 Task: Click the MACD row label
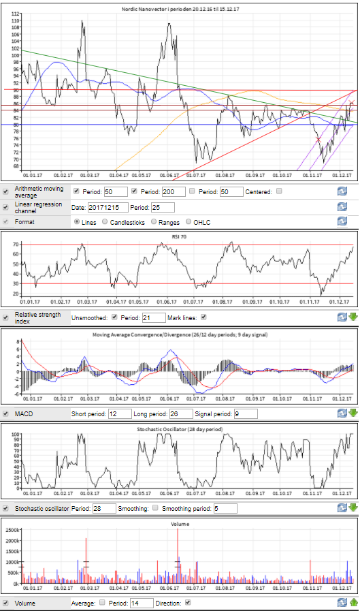(x=24, y=414)
